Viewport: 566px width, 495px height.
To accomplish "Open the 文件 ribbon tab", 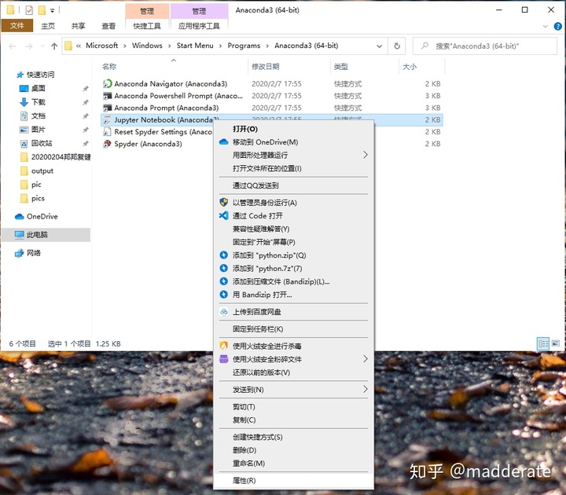I will (17, 26).
